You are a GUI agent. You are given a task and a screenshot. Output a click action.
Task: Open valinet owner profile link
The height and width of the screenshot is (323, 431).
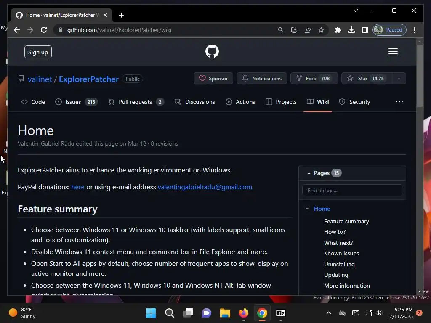pyautogui.click(x=40, y=79)
